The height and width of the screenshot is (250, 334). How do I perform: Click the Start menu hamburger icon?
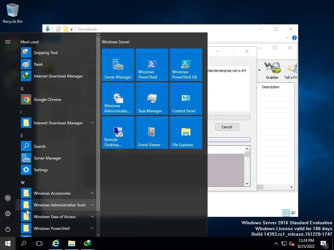[8, 42]
